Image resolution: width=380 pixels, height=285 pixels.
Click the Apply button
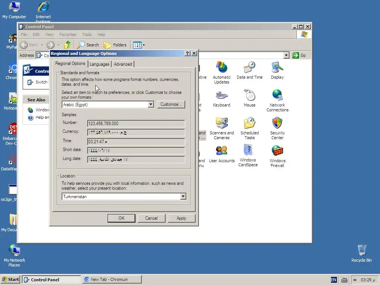coord(181,218)
